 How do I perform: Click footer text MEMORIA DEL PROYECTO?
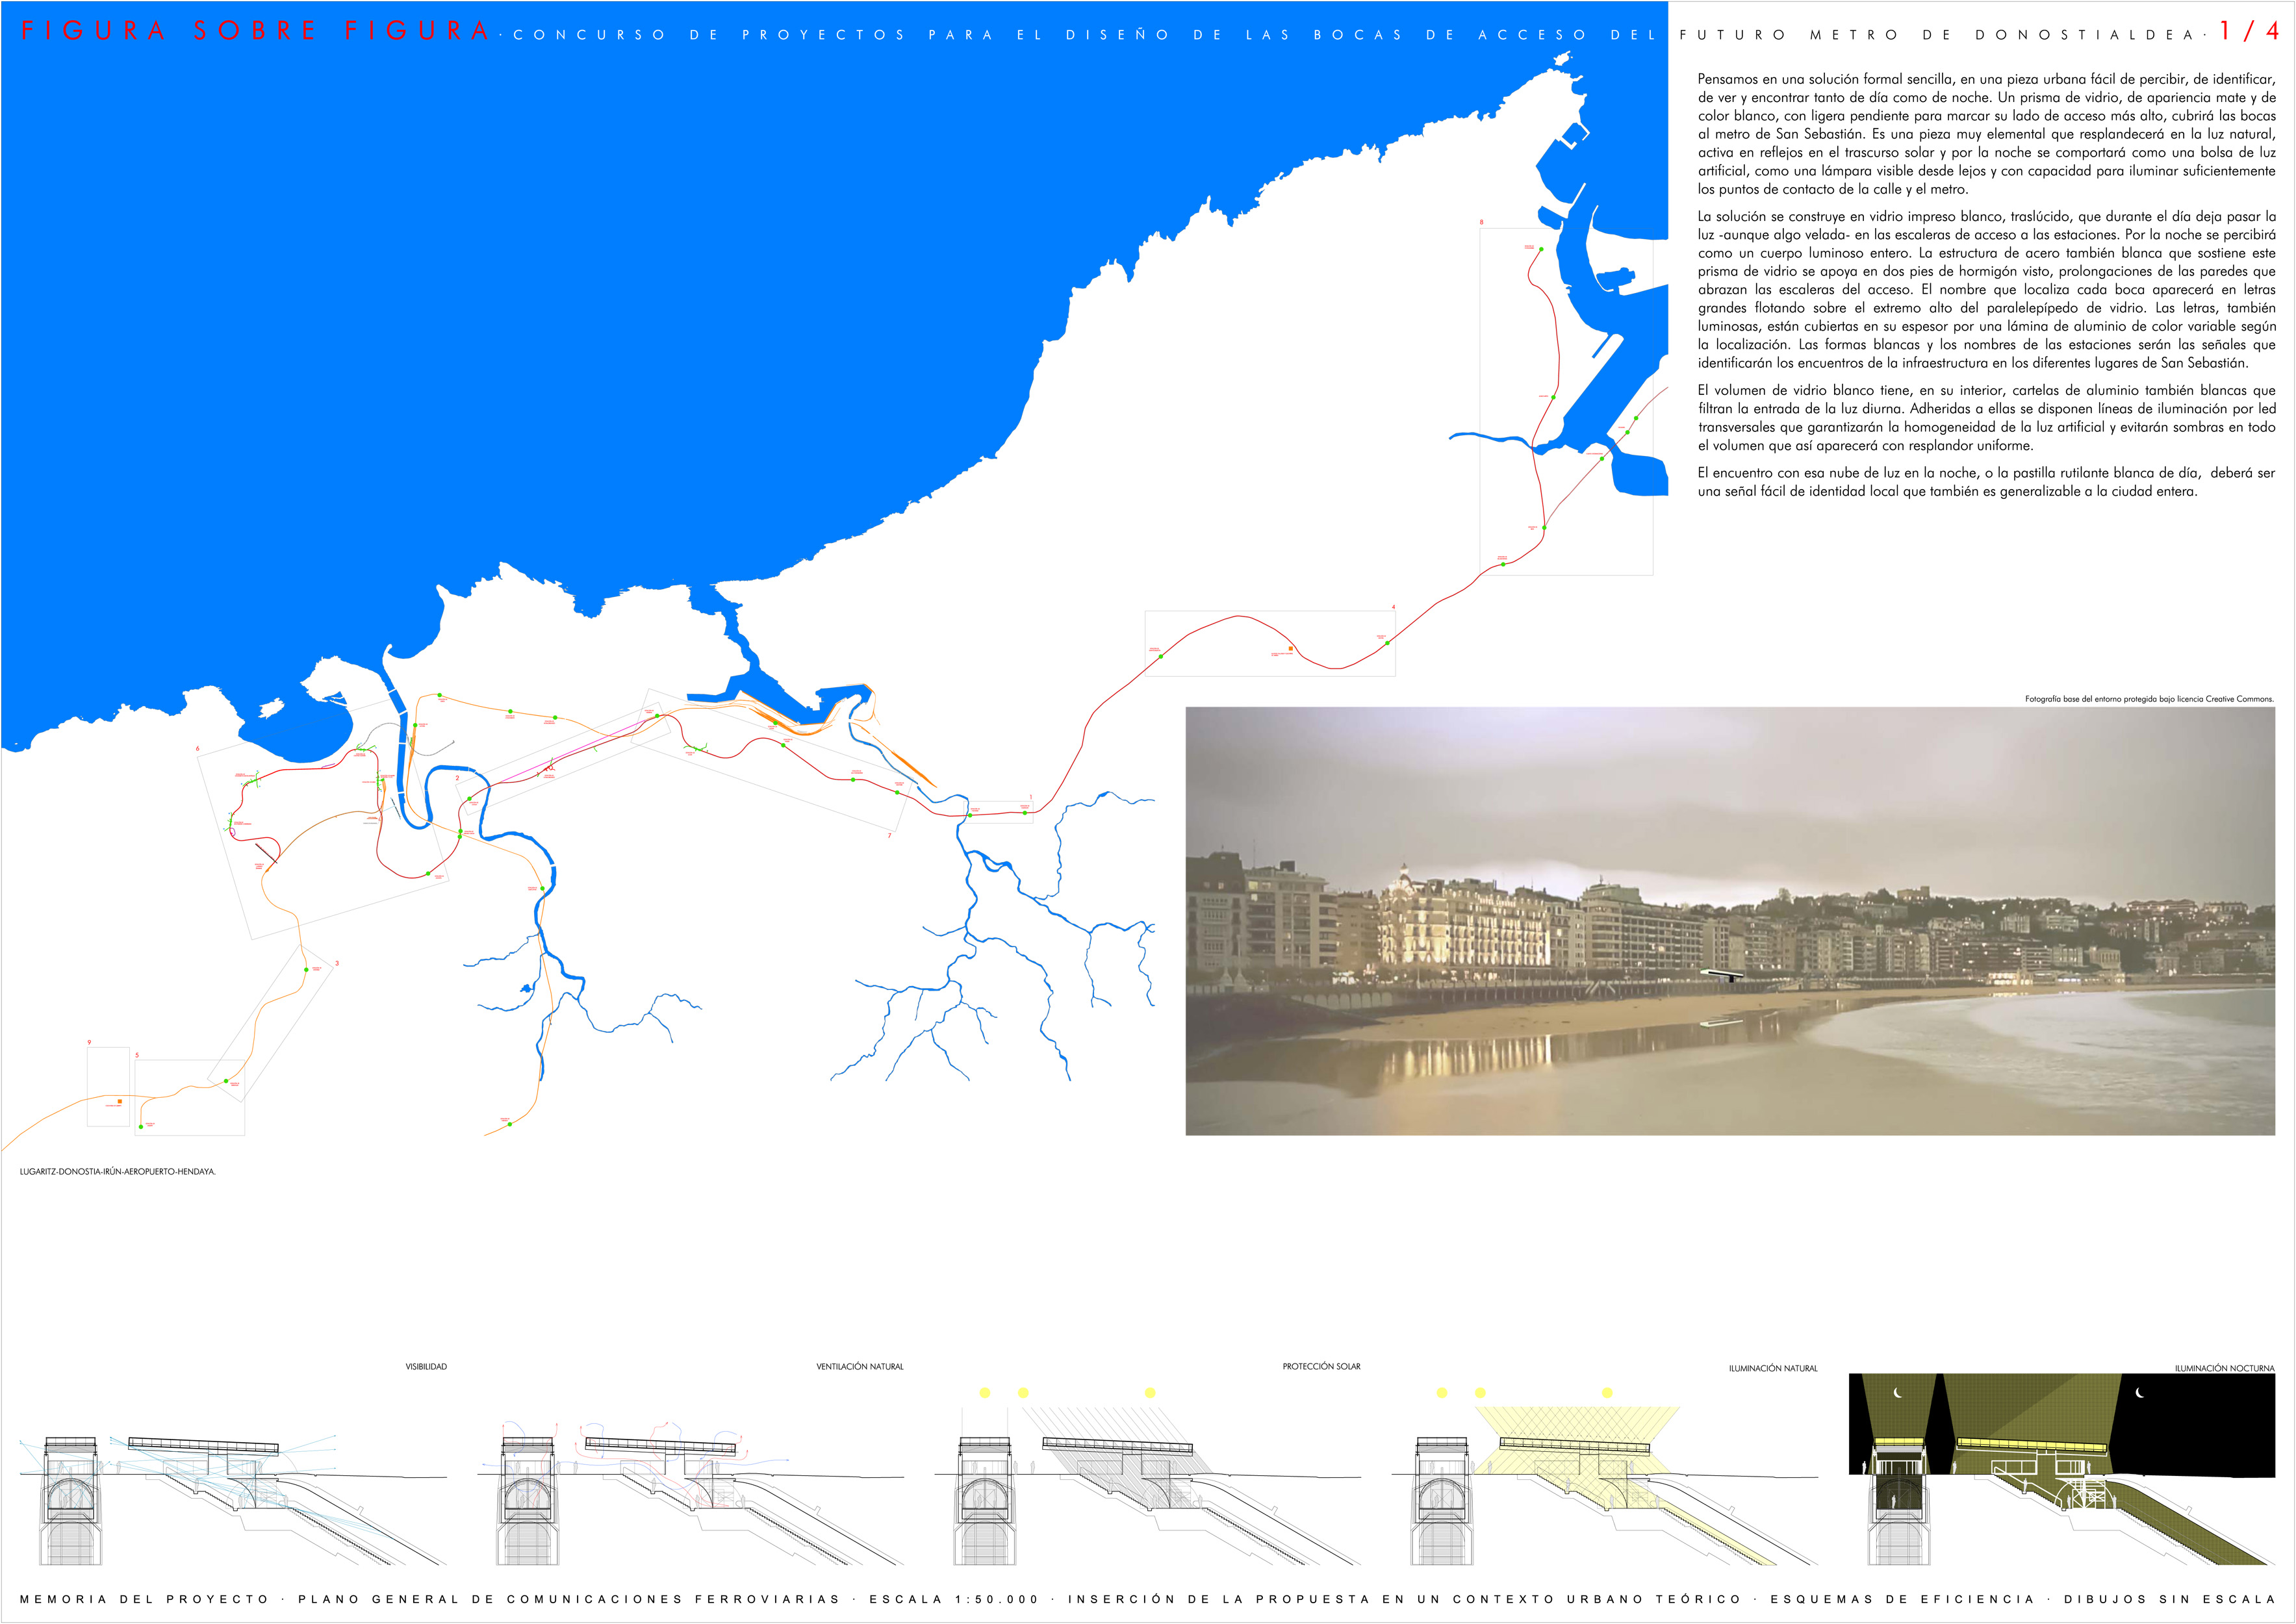tap(145, 1599)
